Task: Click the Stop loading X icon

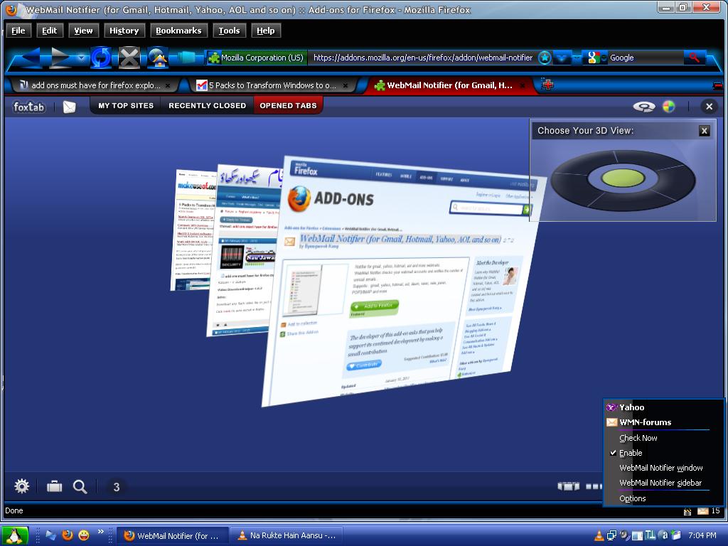Action: [129, 58]
